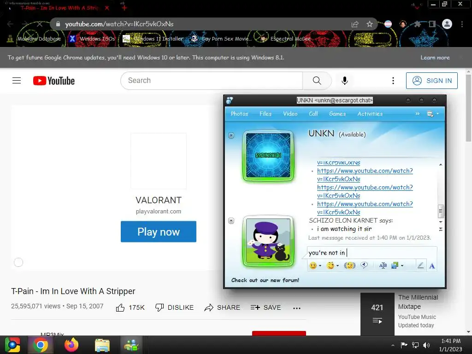Open Photos menu in chat window
This screenshot has height=354, width=472.
click(239, 114)
